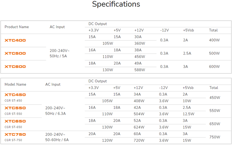Click the Model Name column header
The width and height of the screenshot is (232, 145).
click(x=15, y=84)
